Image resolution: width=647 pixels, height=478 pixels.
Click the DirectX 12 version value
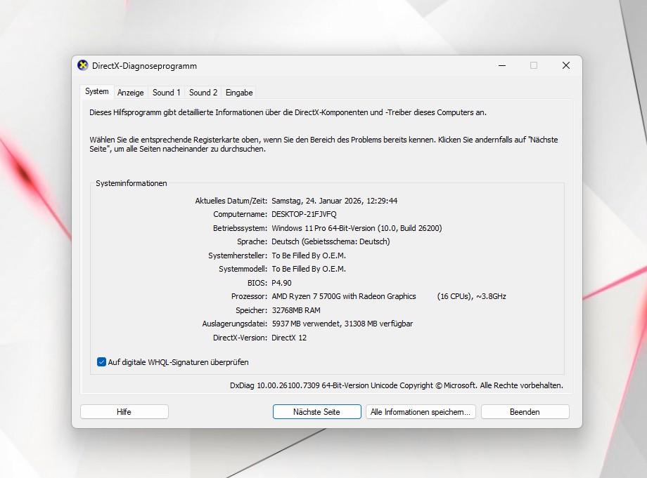289,338
